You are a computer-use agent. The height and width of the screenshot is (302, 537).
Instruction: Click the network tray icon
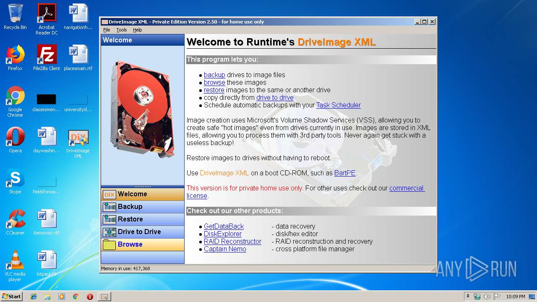click(477, 297)
